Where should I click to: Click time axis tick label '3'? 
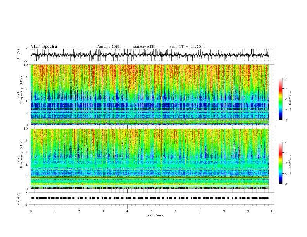pyautogui.click(x=103, y=211)
